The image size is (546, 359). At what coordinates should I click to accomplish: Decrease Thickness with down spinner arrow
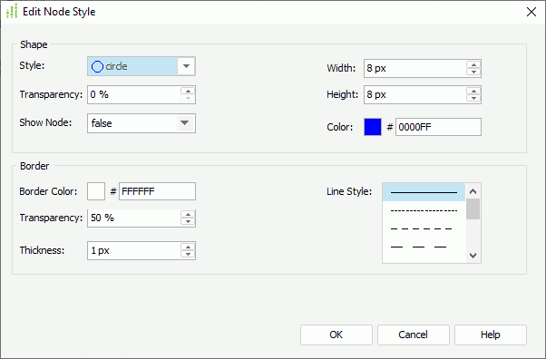point(188,254)
